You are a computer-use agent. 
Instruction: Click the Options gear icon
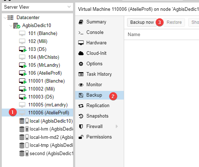(x=81, y=64)
